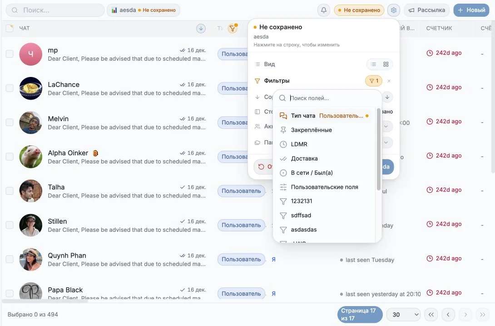Viewport: 495px width, 326px height.
Task: Click the Фильтры row in settings panel
Action: (x=324, y=81)
